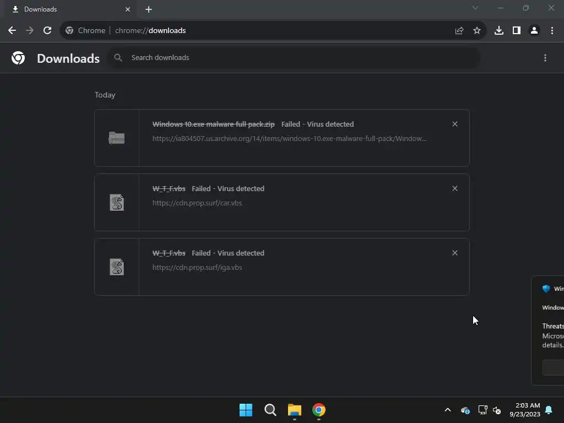
Task: Remove the car.vbs download entry
Action: coord(455,188)
